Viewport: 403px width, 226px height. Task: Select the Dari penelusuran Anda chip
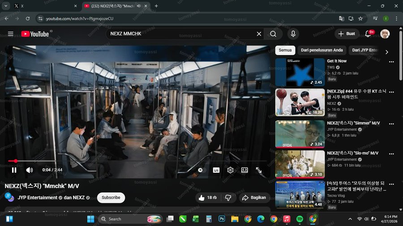(322, 50)
